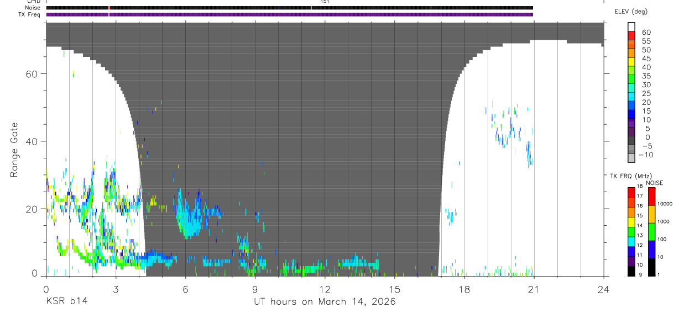Click the "25" tick label on the ELEV colorbar
The image size is (679, 313).
click(x=646, y=94)
